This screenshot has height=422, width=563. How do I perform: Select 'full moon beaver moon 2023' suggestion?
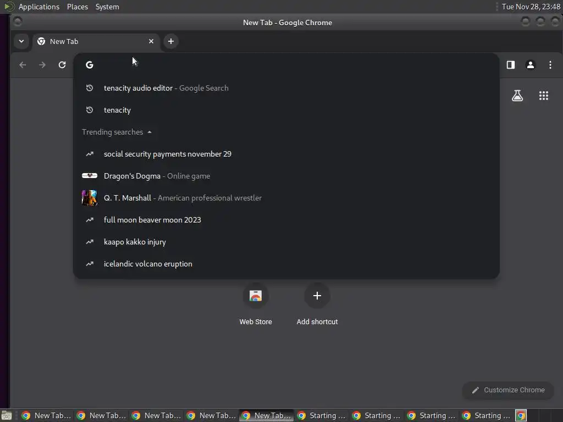coord(286,220)
